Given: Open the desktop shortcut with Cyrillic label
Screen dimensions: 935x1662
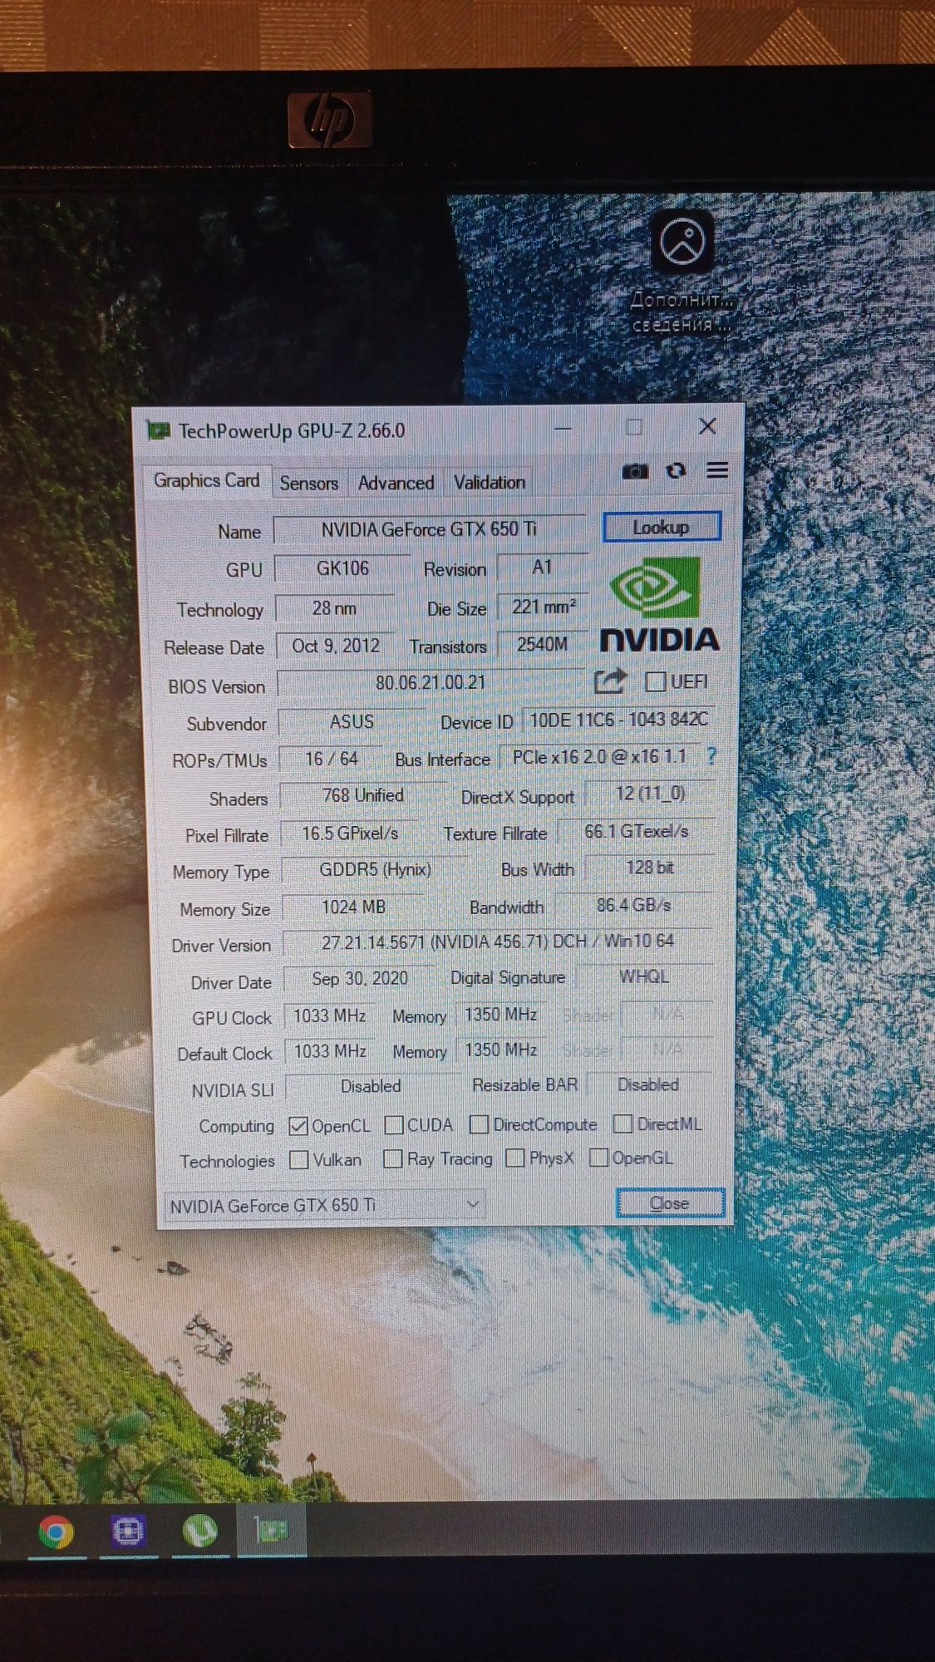Looking at the screenshot, I should click(x=682, y=273).
